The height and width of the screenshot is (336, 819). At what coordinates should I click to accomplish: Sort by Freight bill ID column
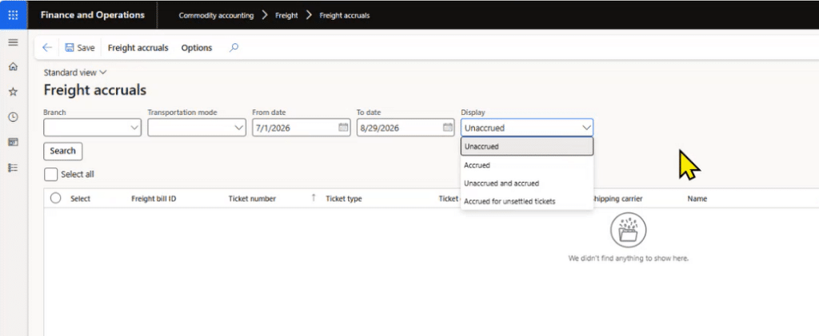154,199
